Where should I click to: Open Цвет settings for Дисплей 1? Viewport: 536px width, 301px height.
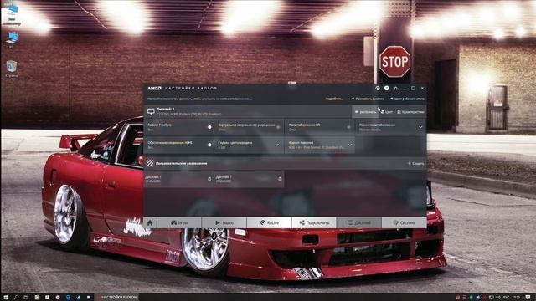click(x=387, y=111)
